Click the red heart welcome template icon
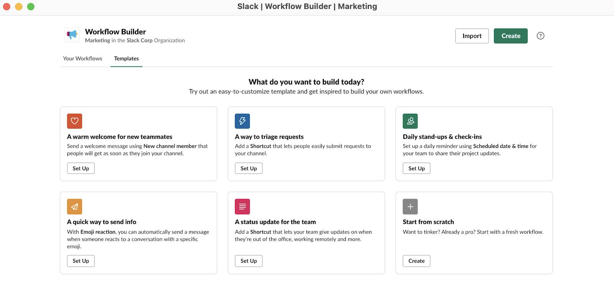 [74, 121]
